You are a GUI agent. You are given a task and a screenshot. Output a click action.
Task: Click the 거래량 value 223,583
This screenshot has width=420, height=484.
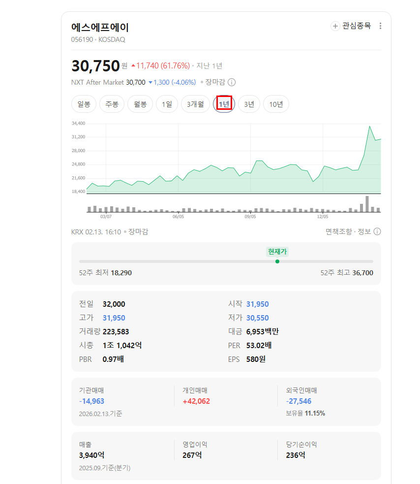coord(116,331)
